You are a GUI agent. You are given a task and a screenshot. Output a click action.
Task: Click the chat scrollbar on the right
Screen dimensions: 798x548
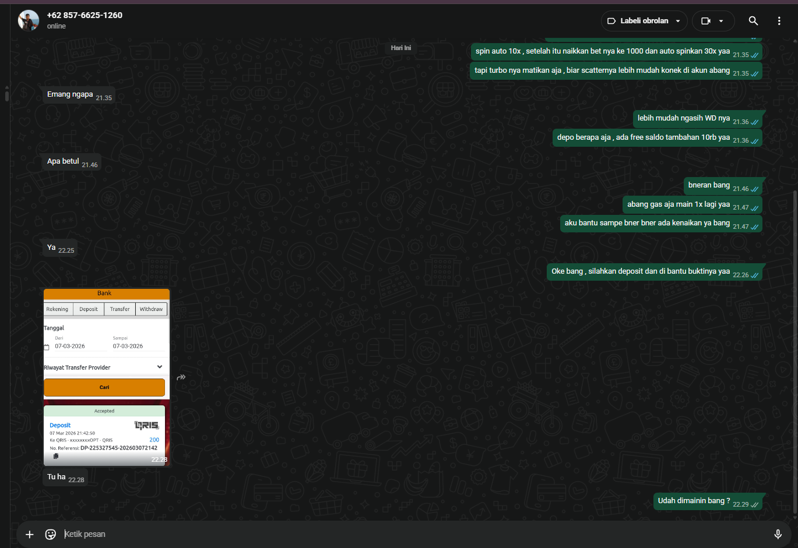[x=795, y=352]
